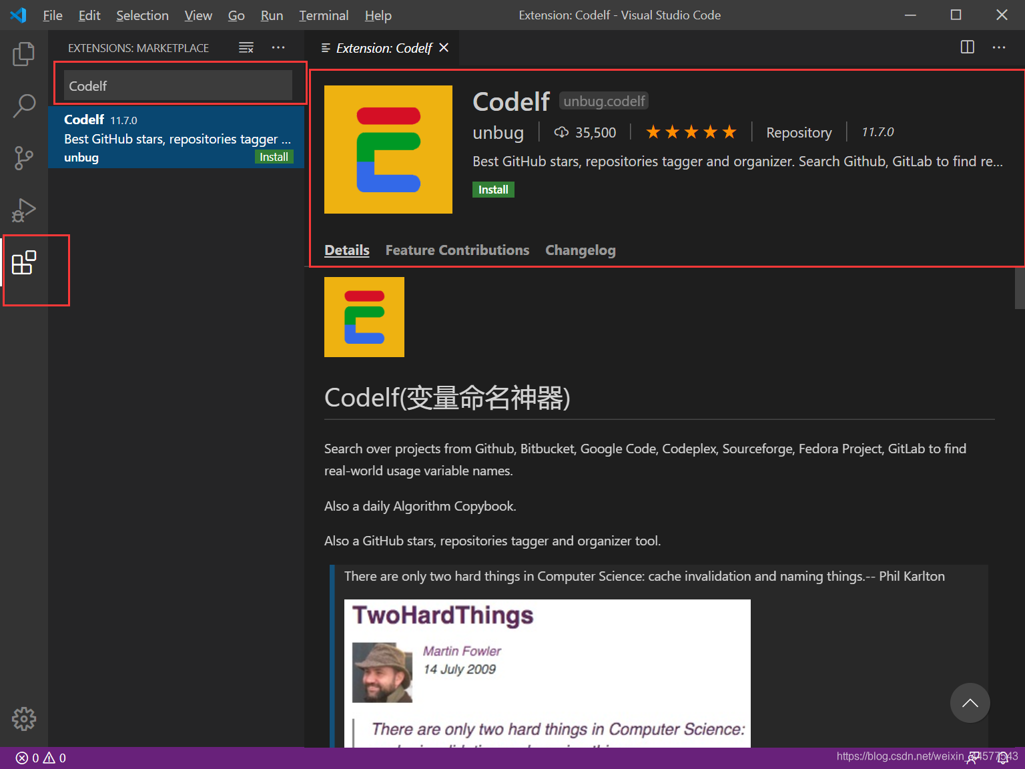Click the Martin Fowler link in image
This screenshot has height=769, width=1025.
pyautogui.click(x=462, y=651)
